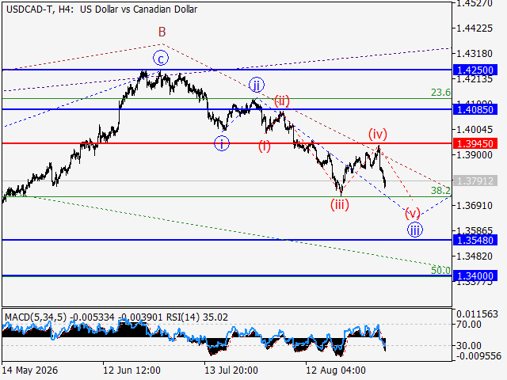The image size is (507, 380).
Task: Click the red '(iv)' wave label
Action: [x=378, y=134]
